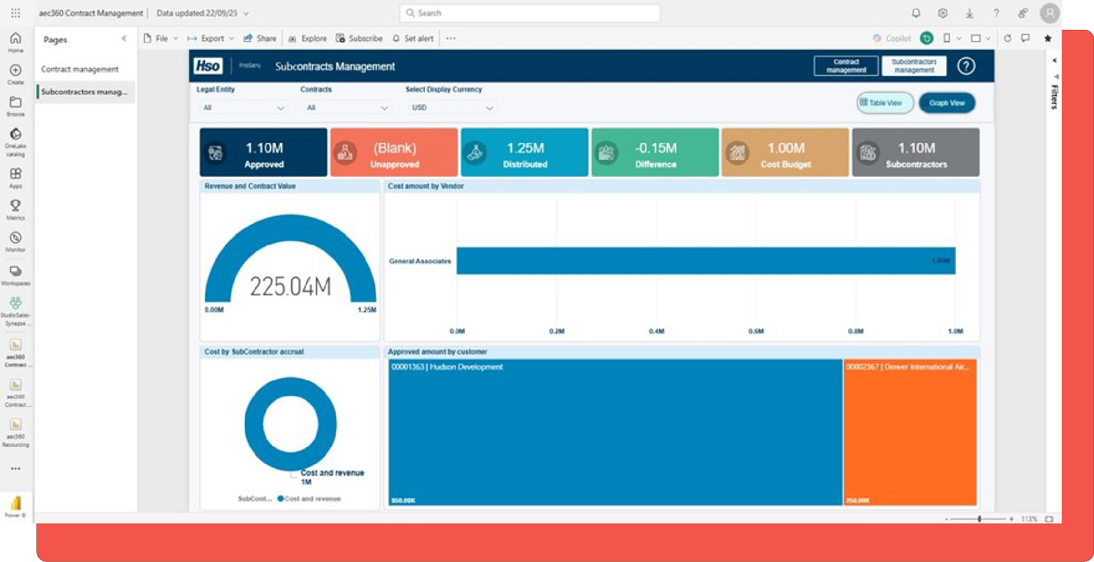Switch to Table View
Screen dimensions: 1094x562
[x=884, y=103]
